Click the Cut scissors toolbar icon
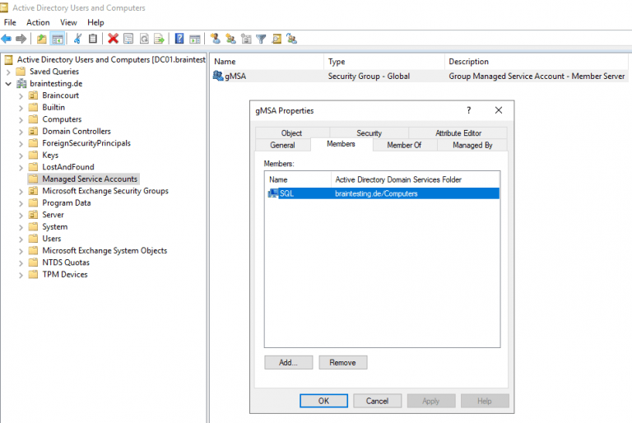This screenshot has height=423, width=632. pyautogui.click(x=77, y=39)
